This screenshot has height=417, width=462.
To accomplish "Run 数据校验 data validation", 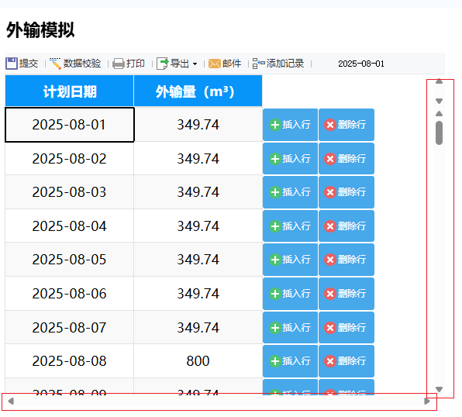I will [75, 64].
